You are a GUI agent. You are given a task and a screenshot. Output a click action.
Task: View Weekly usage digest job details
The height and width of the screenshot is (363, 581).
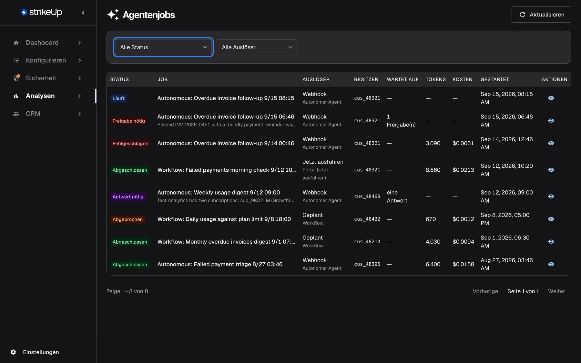(551, 197)
